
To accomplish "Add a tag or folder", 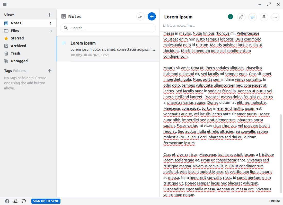I will click(50, 70).
